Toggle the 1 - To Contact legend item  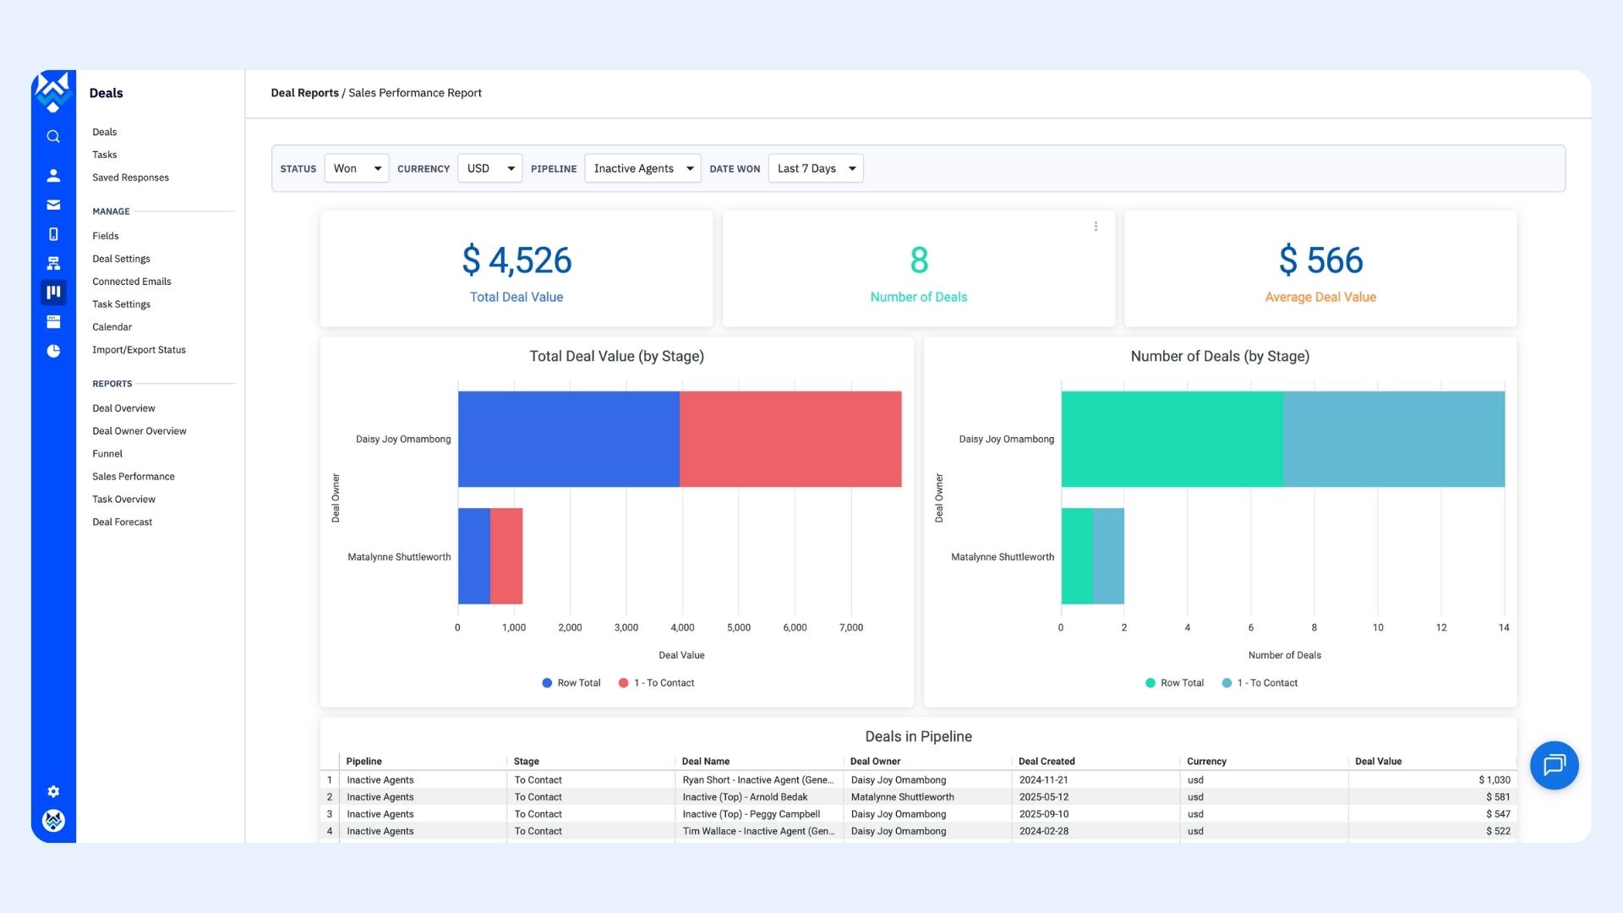[656, 682]
